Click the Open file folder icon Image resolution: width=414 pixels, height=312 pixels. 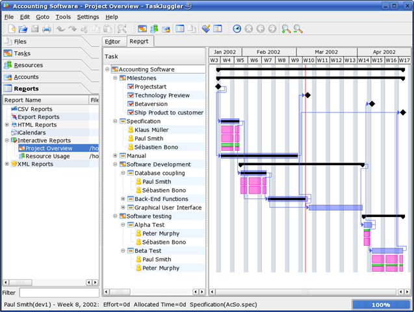(22, 29)
